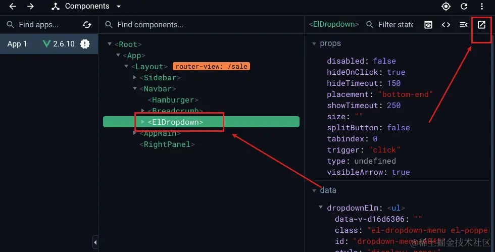The width and height of the screenshot is (495, 252).
Task: Expand the AppMain tree node
Action: [x=135, y=133]
